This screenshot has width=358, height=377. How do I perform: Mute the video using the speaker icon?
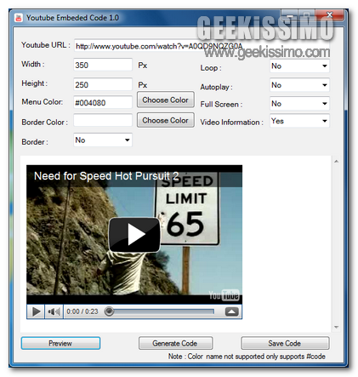(54, 311)
